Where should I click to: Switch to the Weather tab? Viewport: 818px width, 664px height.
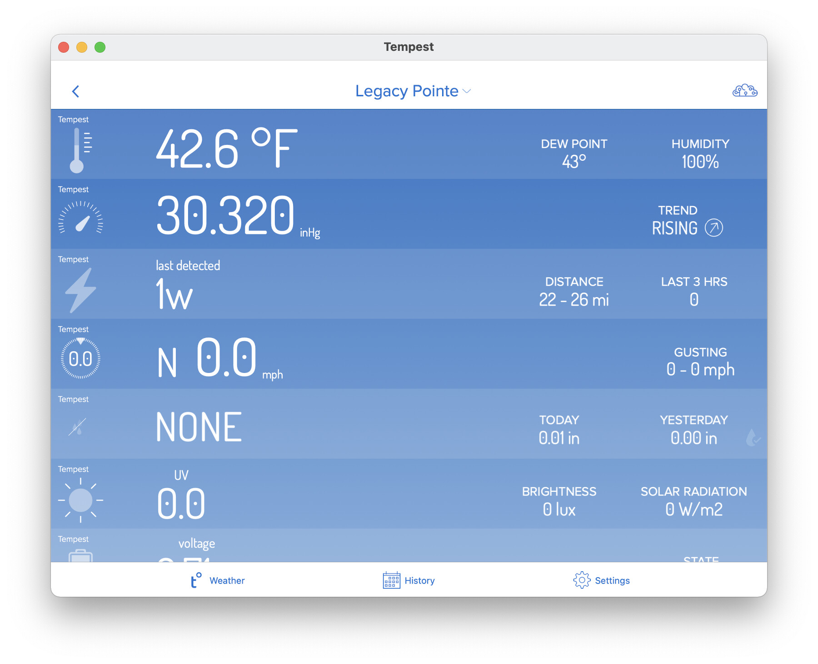pos(217,580)
